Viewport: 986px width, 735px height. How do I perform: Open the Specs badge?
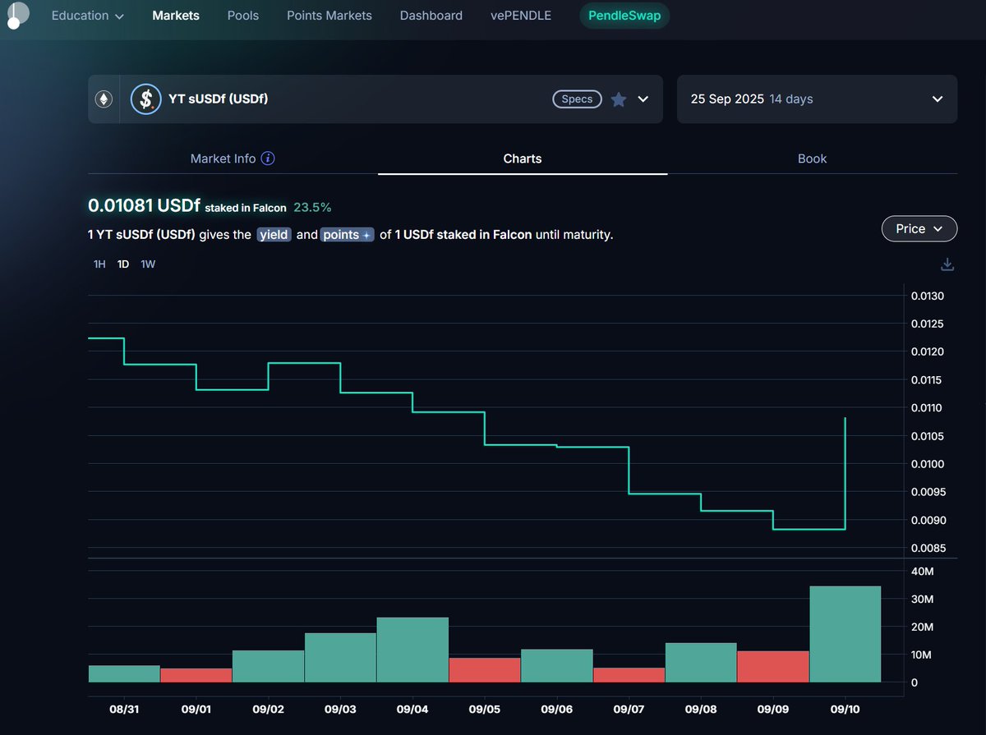577,99
